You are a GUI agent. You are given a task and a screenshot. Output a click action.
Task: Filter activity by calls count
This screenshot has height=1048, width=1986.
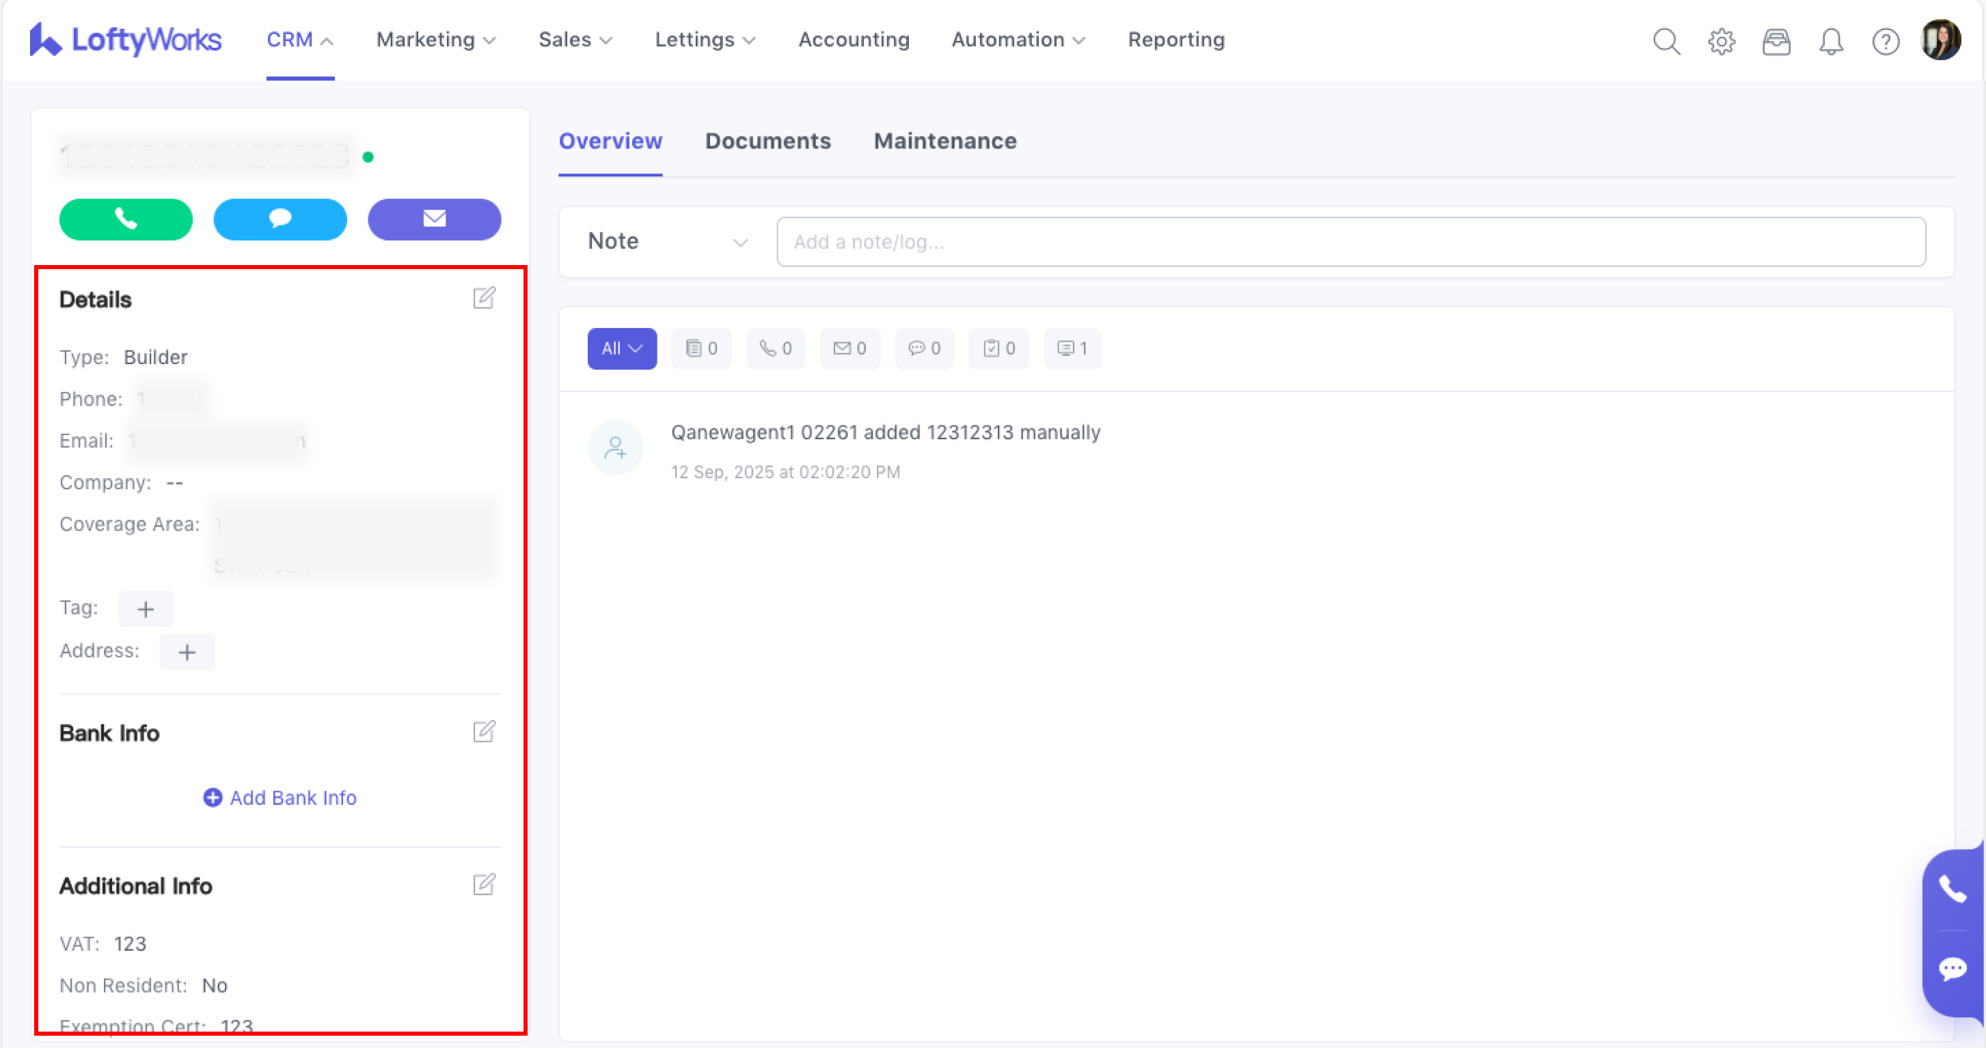[x=776, y=348]
